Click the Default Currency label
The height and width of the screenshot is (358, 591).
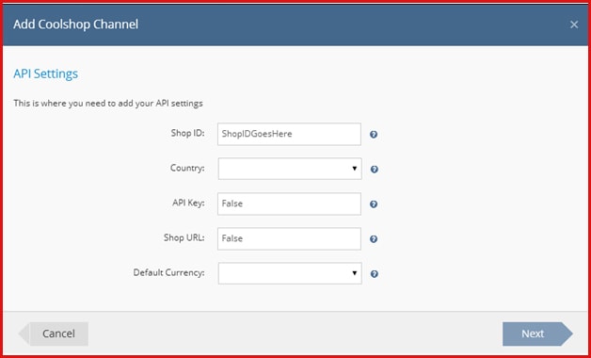click(168, 273)
